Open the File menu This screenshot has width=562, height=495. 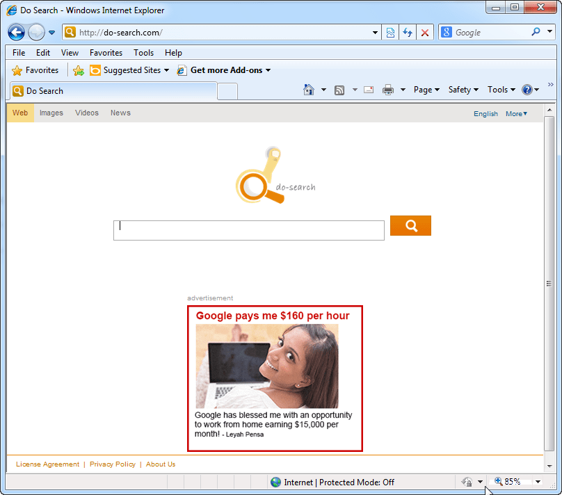coord(19,53)
